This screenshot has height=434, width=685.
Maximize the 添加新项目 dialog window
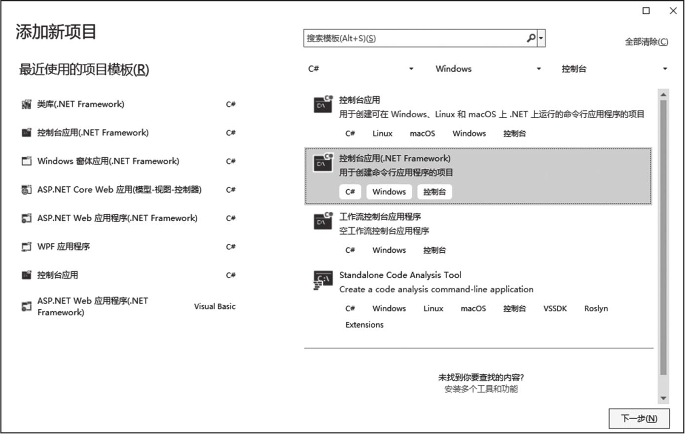click(646, 11)
